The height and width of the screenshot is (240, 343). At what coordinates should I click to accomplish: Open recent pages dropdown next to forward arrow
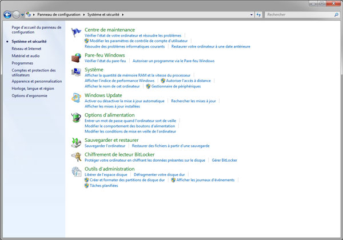coord(22,15)
